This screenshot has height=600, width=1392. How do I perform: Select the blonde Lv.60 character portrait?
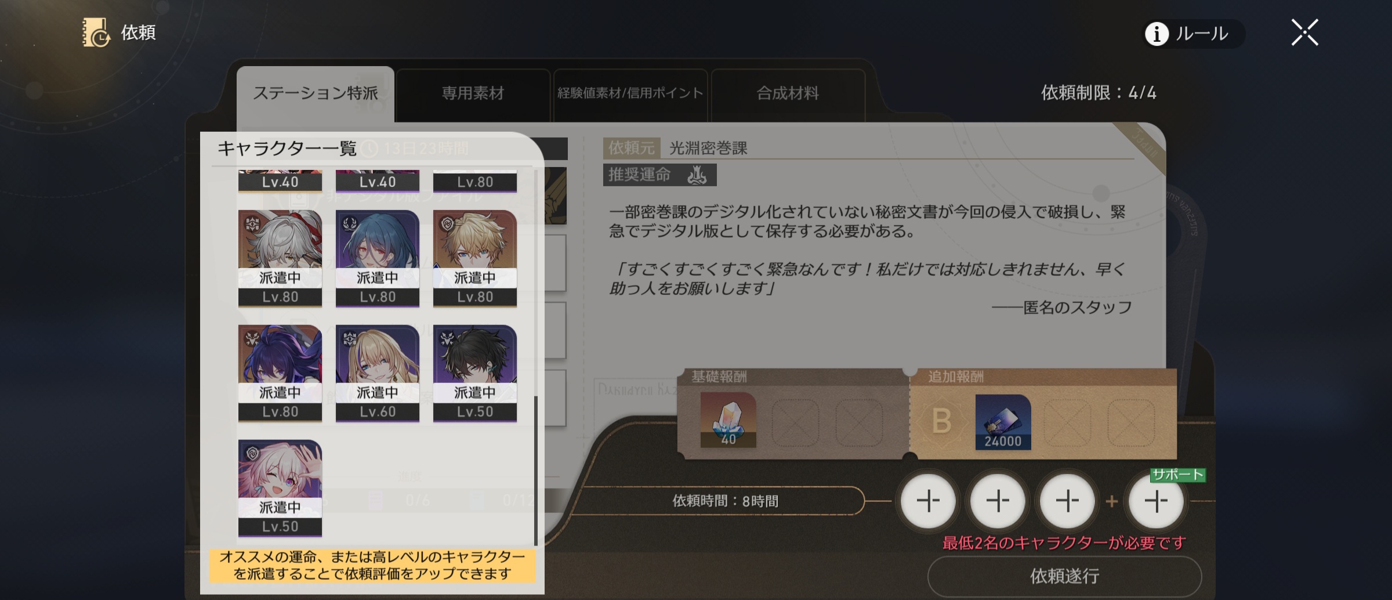pos(378,373)
